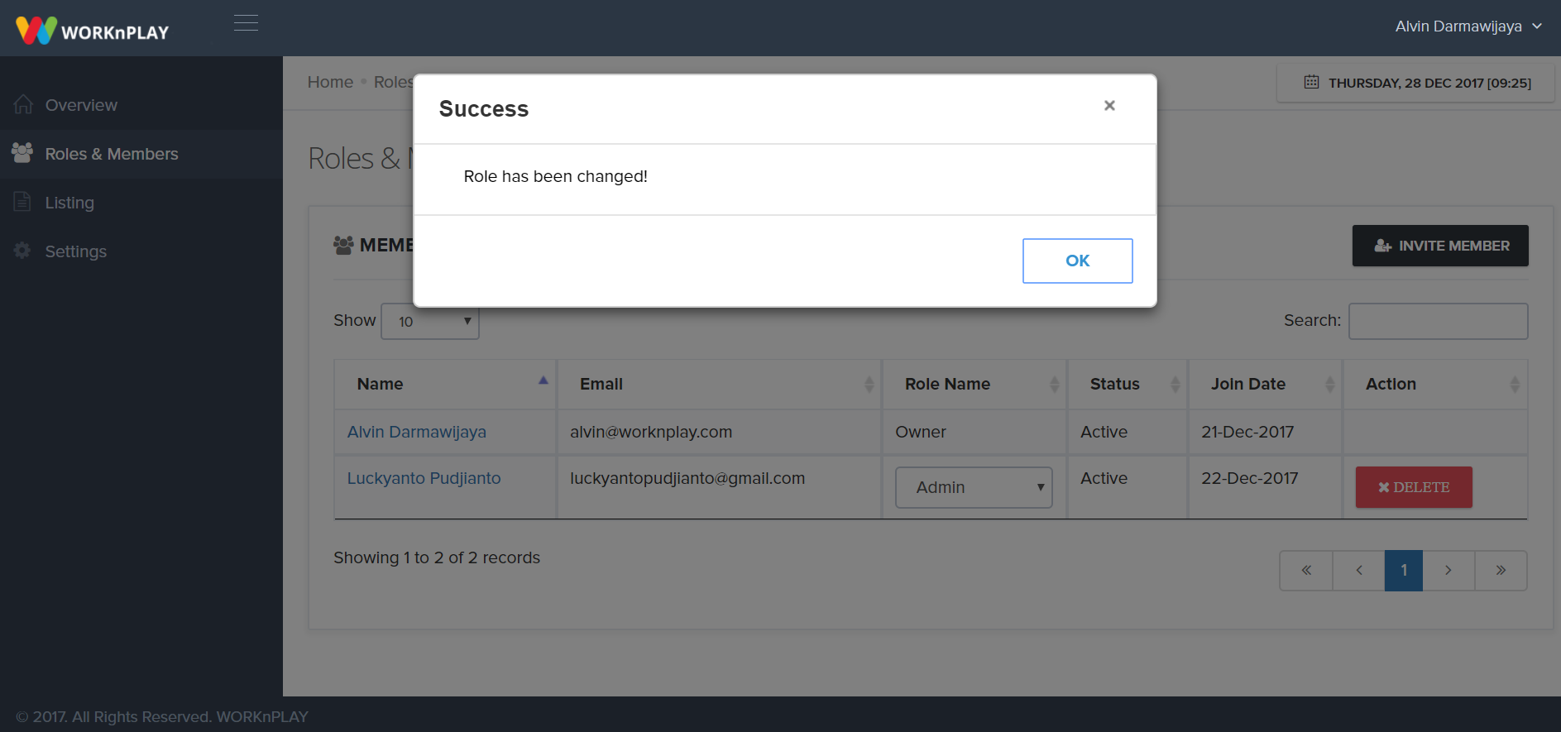Click the Settings gear icon
1561x732 pixels.
pyautogui.click(x=22, y=251)
